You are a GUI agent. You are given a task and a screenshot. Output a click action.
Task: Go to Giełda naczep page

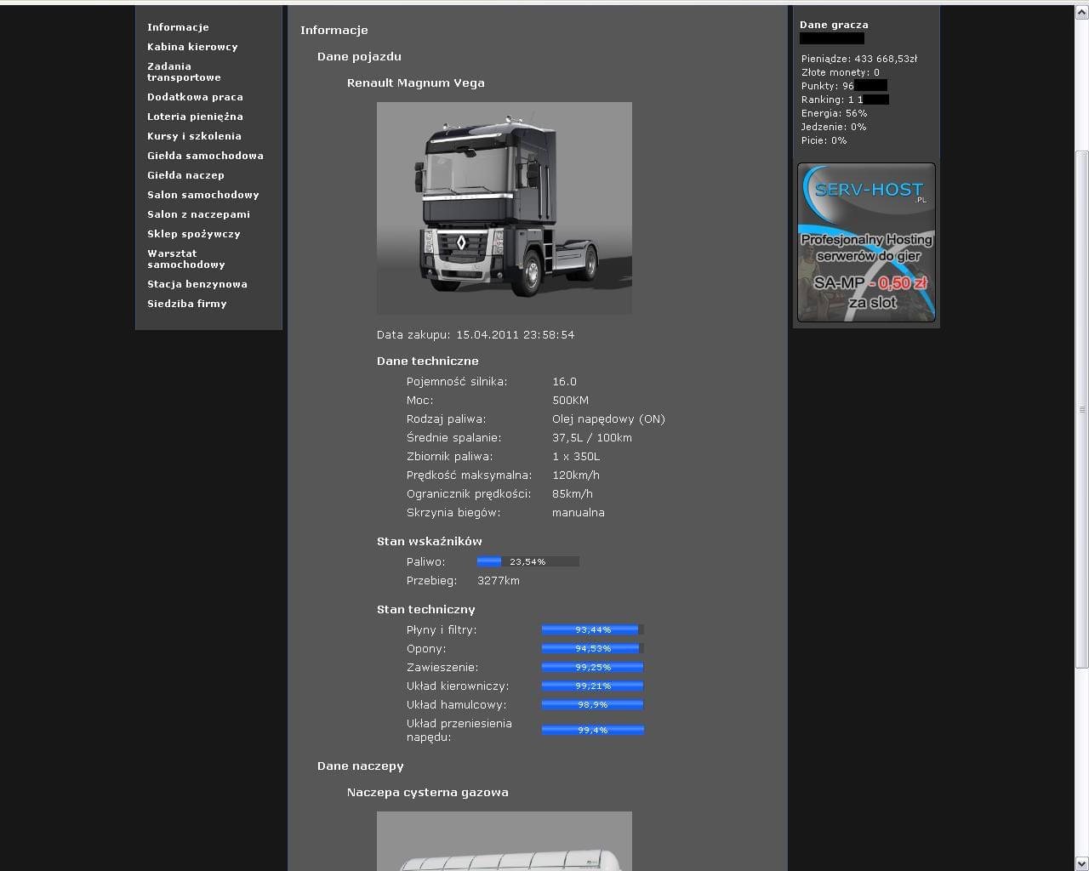[185, 175]
